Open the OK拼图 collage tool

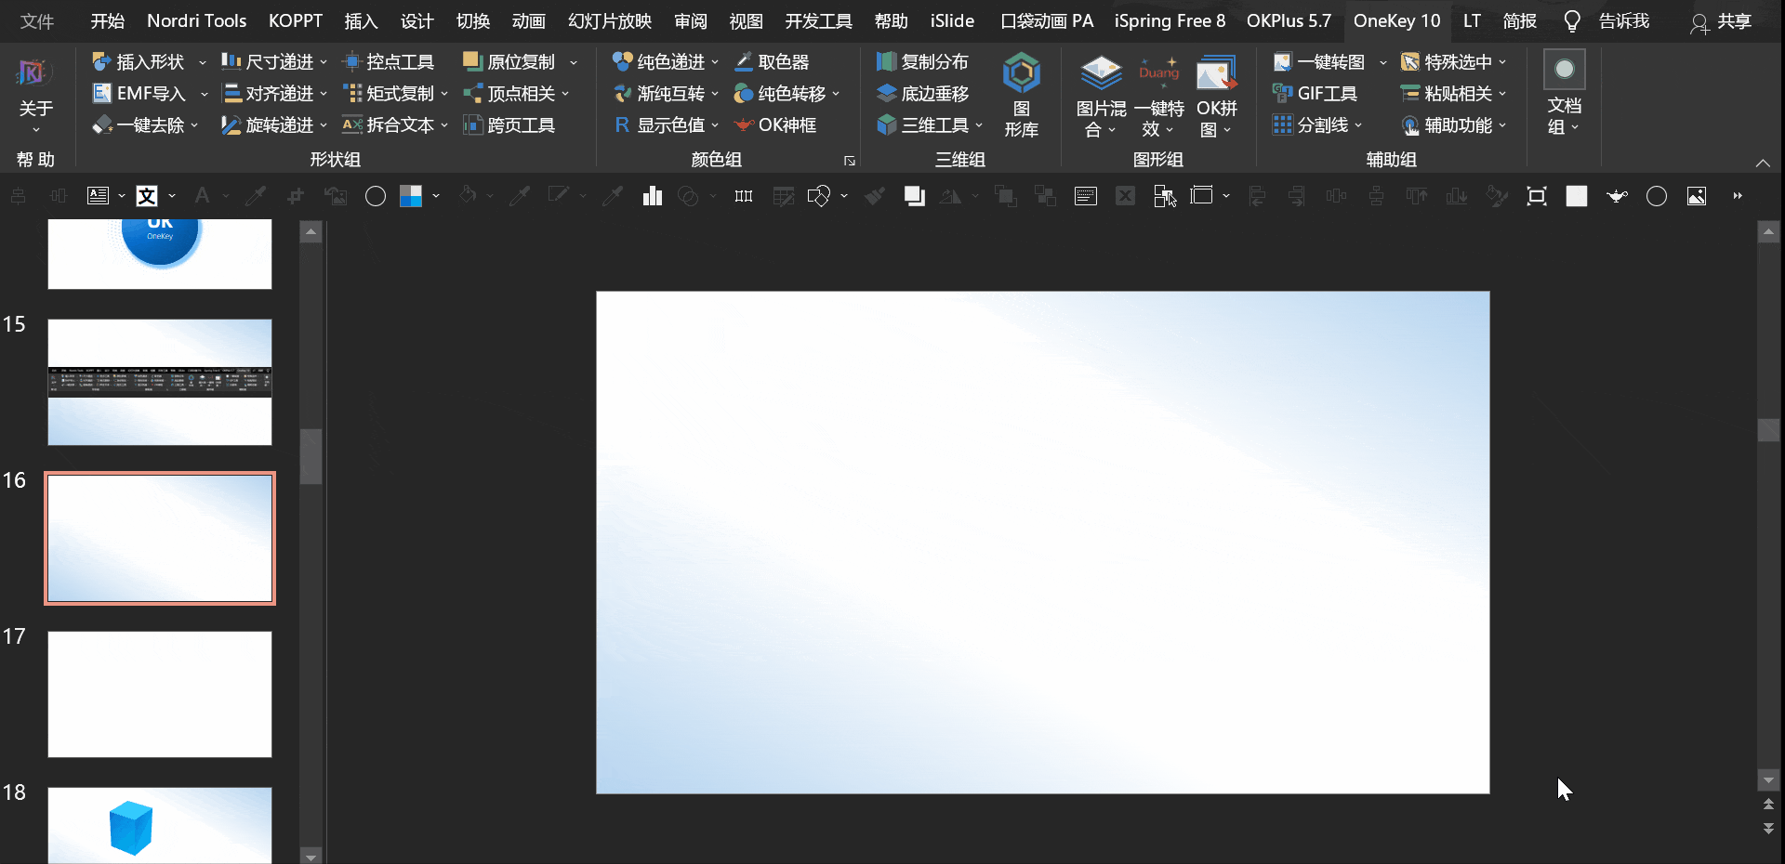pyautogui.click(x=1216, y=96)
